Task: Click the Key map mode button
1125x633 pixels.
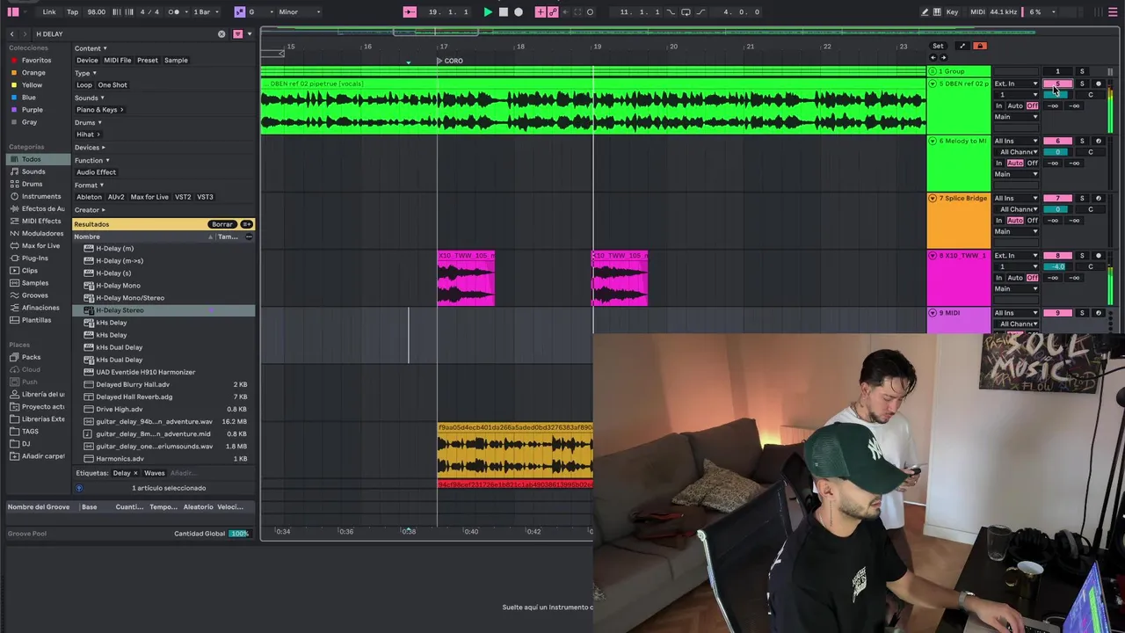Action: 952,11
